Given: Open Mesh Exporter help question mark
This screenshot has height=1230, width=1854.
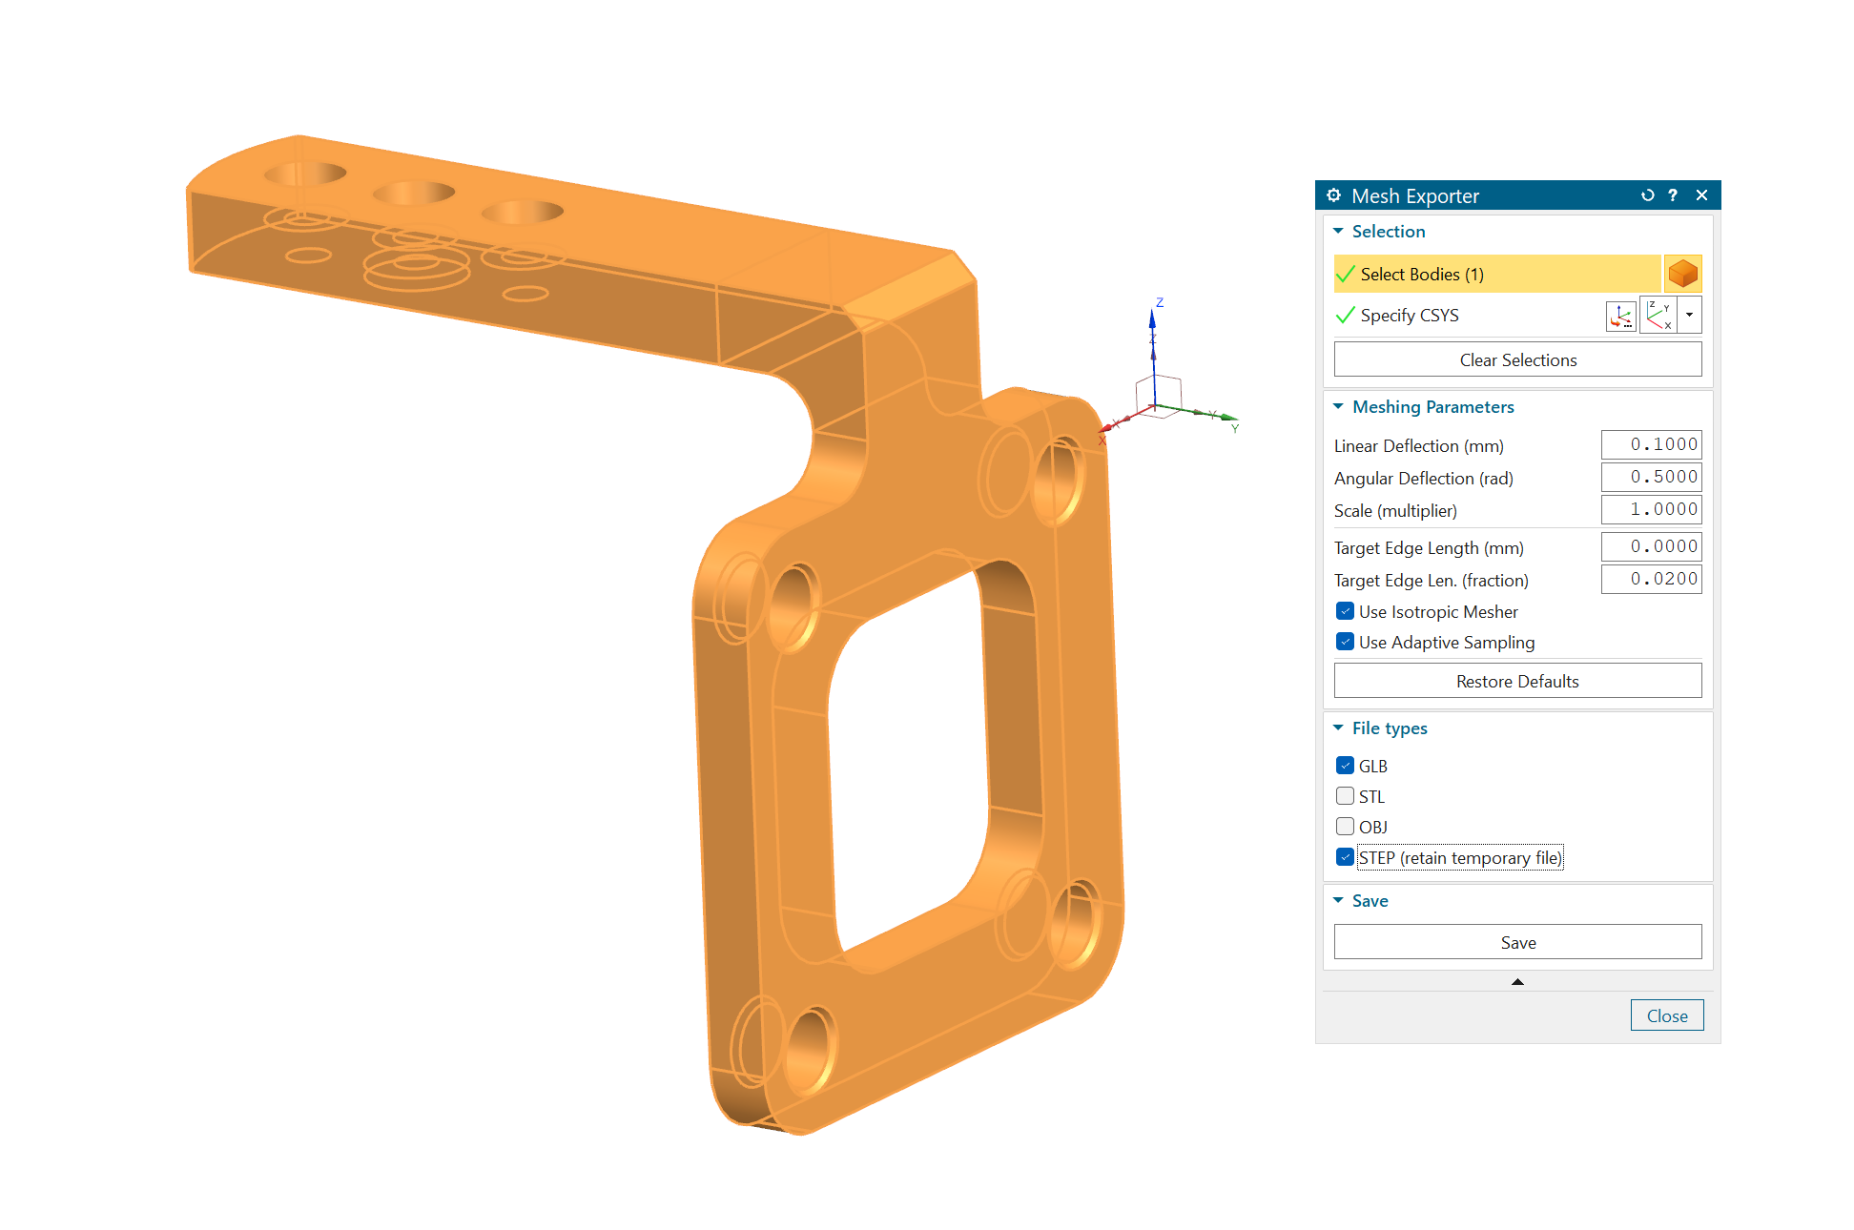Looking at the screenshot, I should click(1673, 195).
